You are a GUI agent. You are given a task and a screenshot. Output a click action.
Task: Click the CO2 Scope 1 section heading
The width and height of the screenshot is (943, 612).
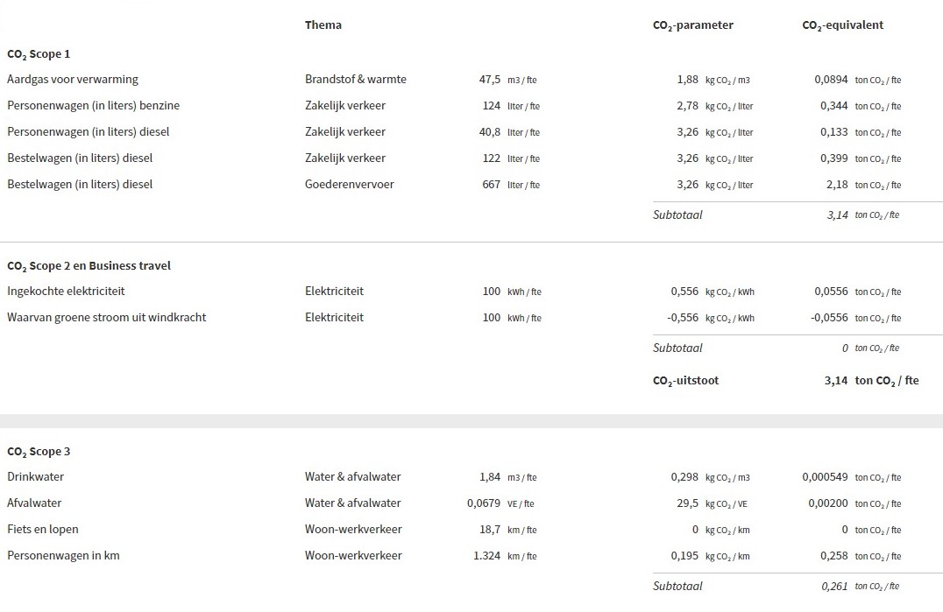(39, 54)
